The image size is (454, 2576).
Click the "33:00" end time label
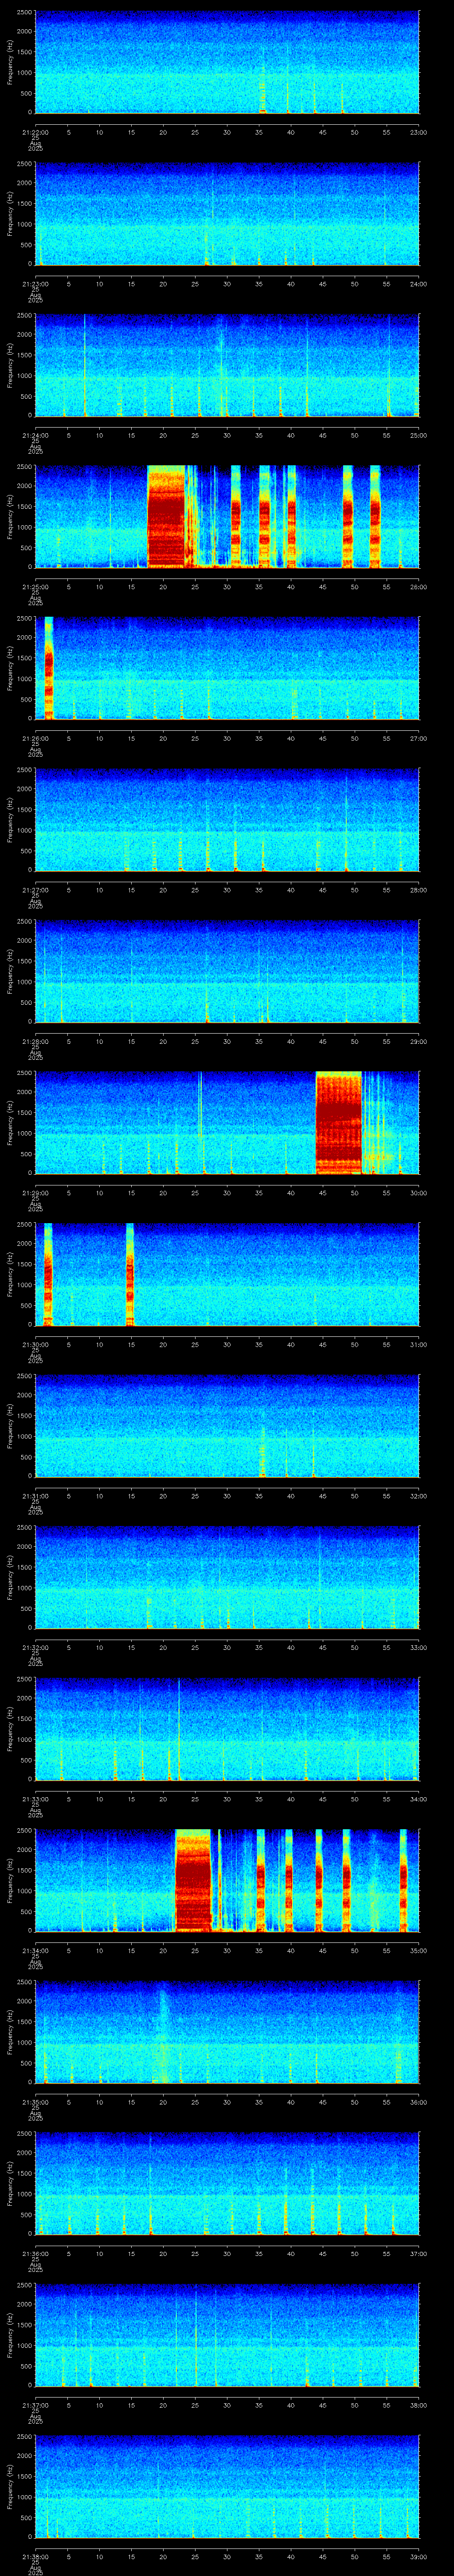tap(419, 1647)
